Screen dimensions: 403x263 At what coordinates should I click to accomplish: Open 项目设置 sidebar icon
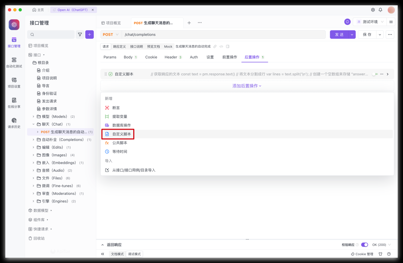point(14,82)
